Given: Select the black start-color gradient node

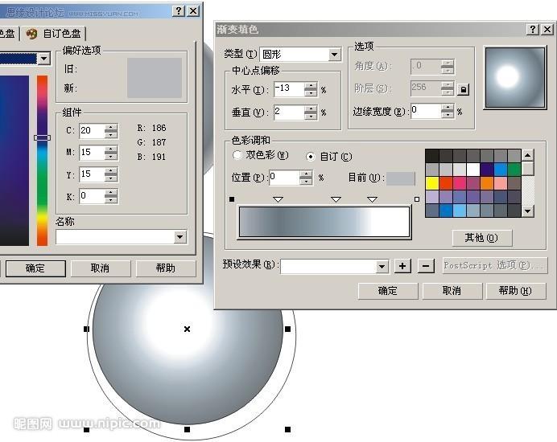Looking at the screenshot, I should pyautogui.click(x=232, y=199).
